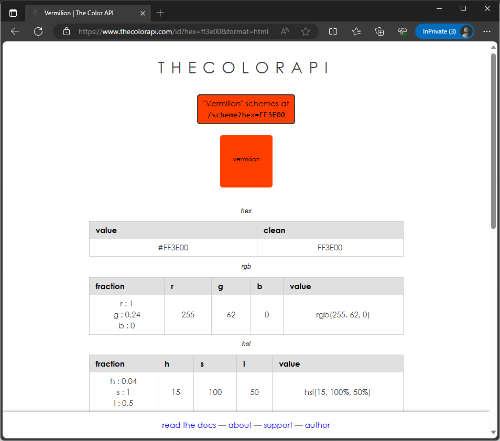
Task: Click the InPrivate (3) profile button
Action: (444, 31)
